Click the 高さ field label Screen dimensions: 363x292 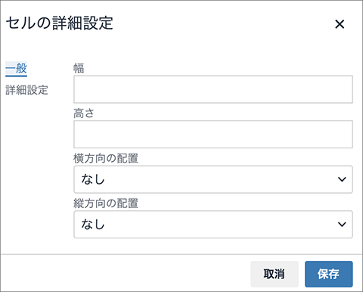pyautogui.click(x=84, y=113)
